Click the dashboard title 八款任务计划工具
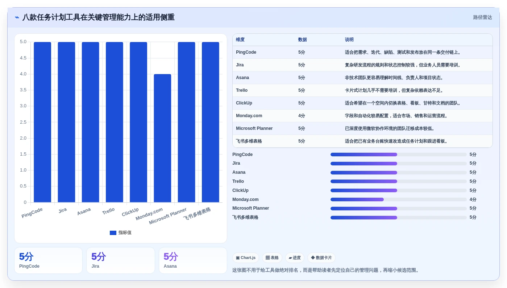 click(x=99, y=17)
